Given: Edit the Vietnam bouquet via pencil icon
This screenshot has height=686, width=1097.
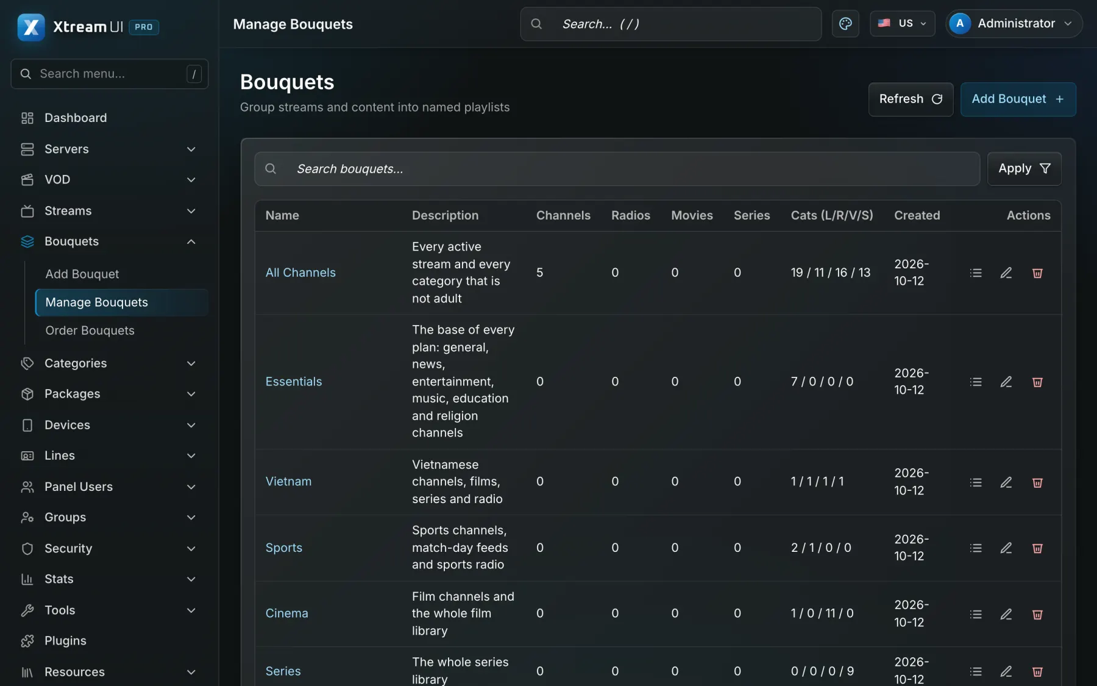Looking at the screenshot, I should pyautogui.click(x=1006, y=482).
